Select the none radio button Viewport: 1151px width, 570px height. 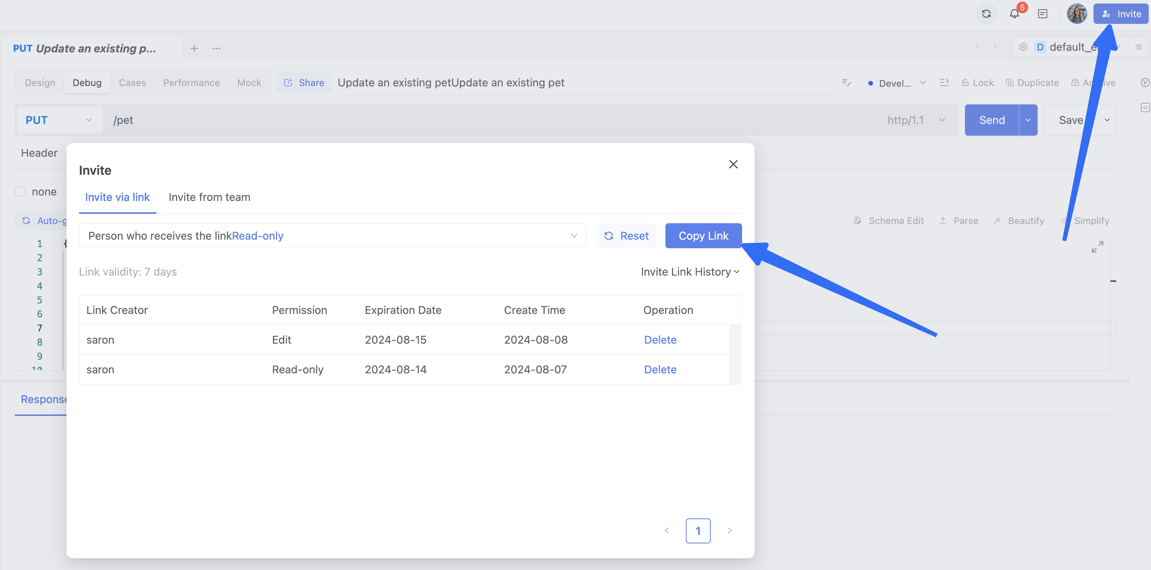click(x=20, y=192)
